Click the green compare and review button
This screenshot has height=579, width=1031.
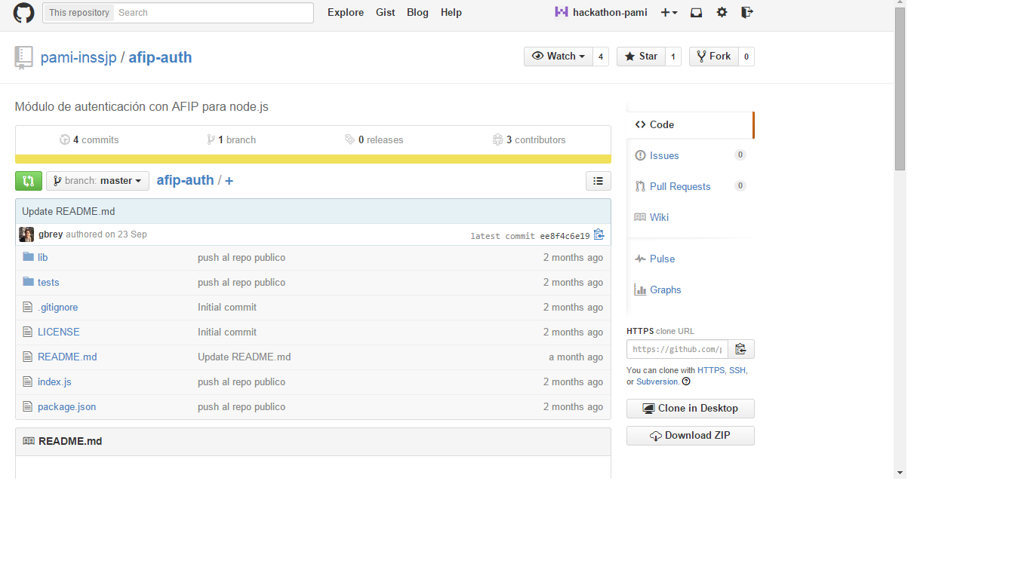[29, 181]
